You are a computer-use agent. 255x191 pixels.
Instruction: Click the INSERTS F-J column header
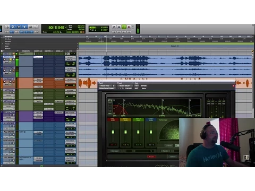click(49, 51)
